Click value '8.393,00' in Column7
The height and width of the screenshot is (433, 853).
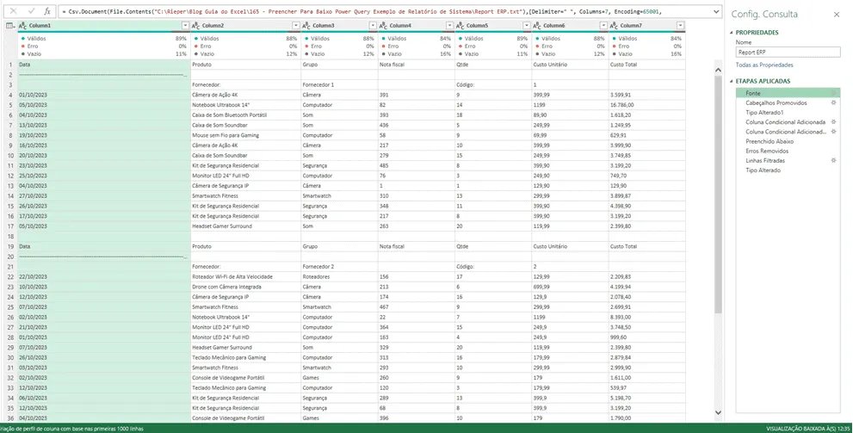click(621, 317)
